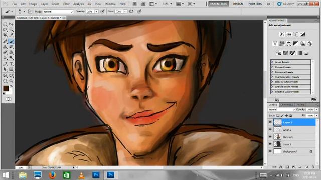The width and height of the screenshot is (321, 180).
Task: Select the Path Selection arrow tool
Action: pyautogui.click(x=5, y=69)
